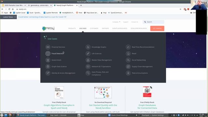Open the CUSTOMERS menu
The image size is (208, 117).
click(94, 28)
